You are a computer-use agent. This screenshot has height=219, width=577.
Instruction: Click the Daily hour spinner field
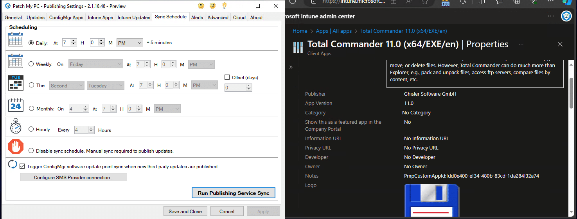[67, 43]
